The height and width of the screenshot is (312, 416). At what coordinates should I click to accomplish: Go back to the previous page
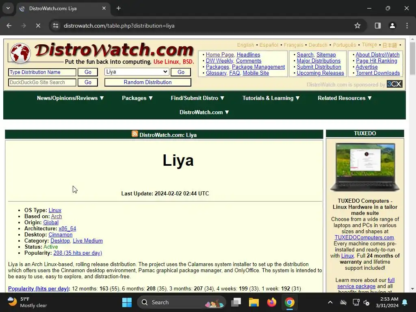click(x=9, y=26)
